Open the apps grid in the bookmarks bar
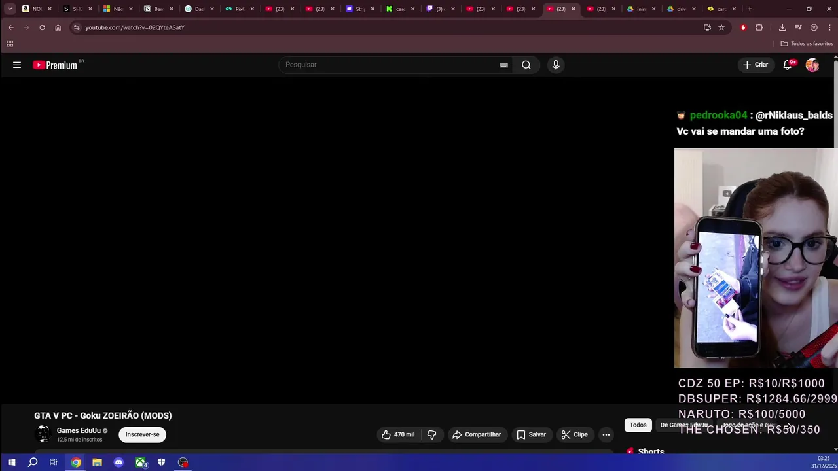This screenshot has width=838, height=471. point(10,44)
